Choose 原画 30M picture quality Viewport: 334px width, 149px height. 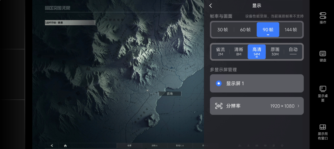275,52
